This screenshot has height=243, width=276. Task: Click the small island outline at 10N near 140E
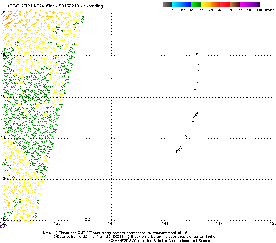(x=88, y=219)
